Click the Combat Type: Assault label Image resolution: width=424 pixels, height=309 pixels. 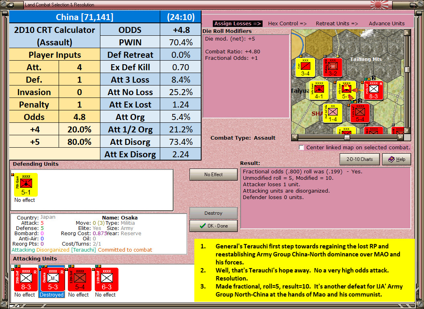[x=243, y=138]
